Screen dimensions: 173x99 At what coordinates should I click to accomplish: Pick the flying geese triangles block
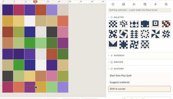coord(134,34)
